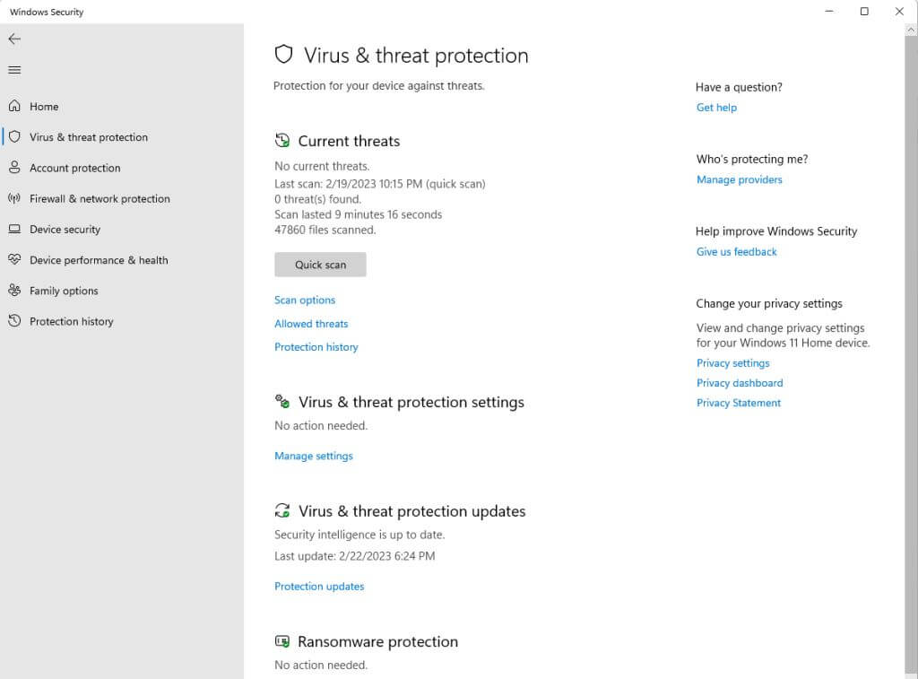Click the back arrow icon
The height and width of the screenshot is (679, 918).
point(14,39)
